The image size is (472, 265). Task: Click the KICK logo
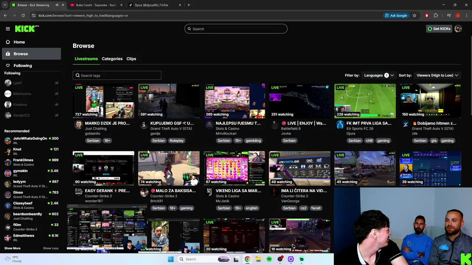point(27,29)
